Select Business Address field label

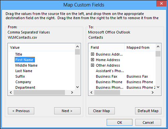click(x=109, y=54)
